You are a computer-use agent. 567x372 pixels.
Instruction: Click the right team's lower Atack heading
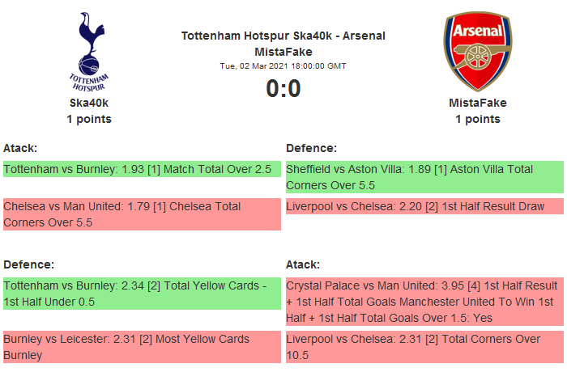(303, 264)
